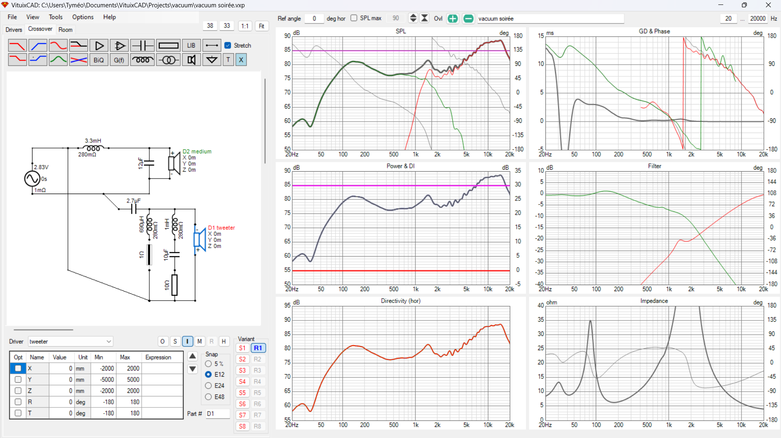
Task: Add a red low-pass filter block
Action: click(17, 46)
